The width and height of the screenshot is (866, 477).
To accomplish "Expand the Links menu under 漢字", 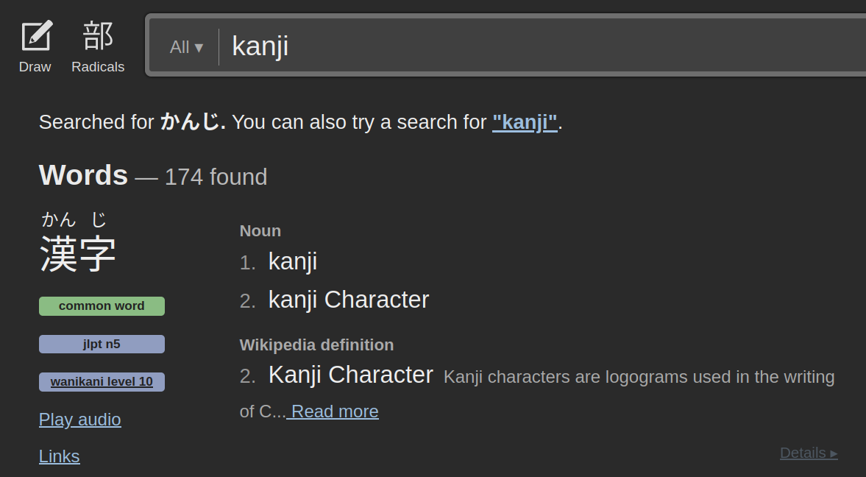I will point(59,456).
